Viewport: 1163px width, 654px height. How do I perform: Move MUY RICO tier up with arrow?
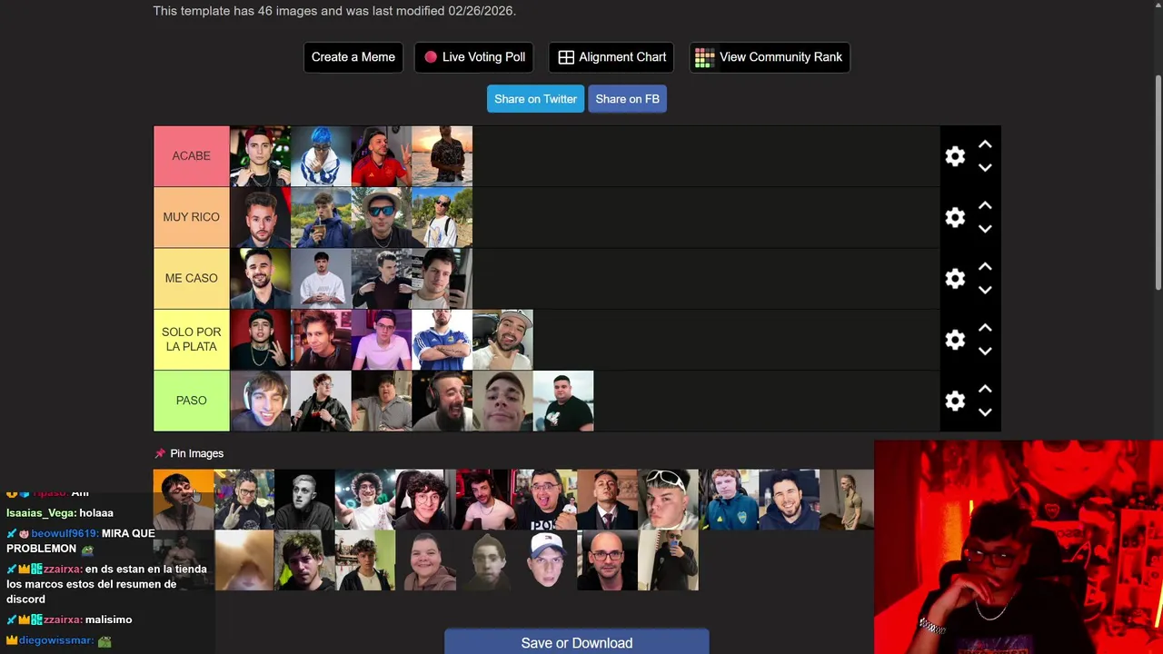[x=985, y=205]
